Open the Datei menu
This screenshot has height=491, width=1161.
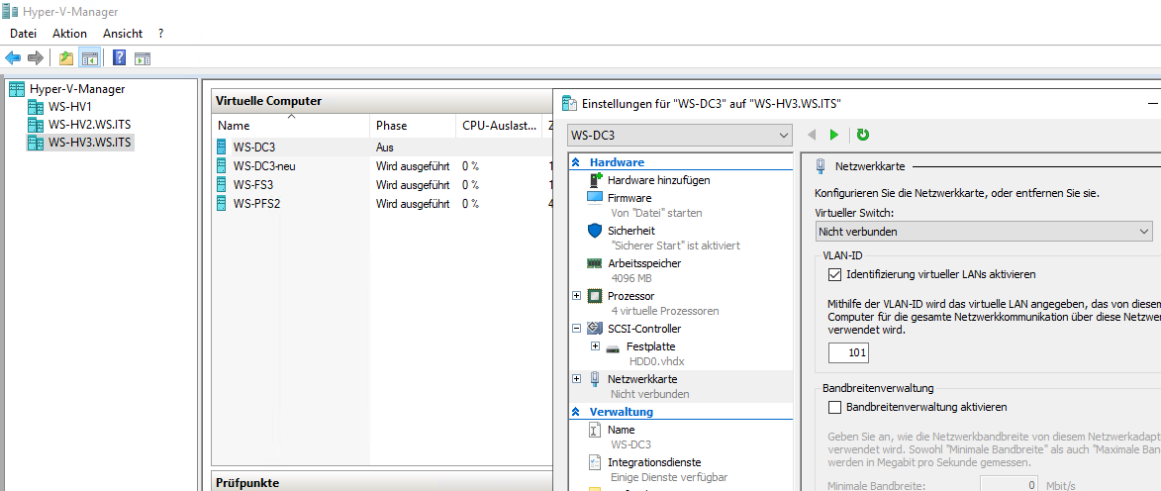click(23, 34)
